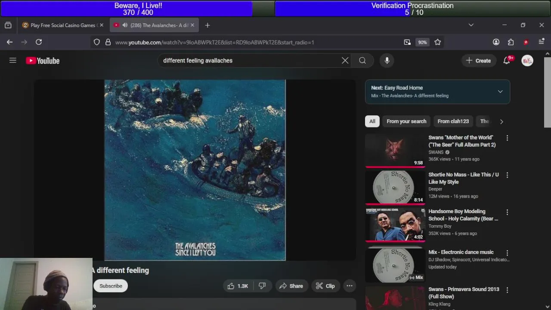Open more actions ellipsis beside Clip
This screenshot has width=551, height=310.
350,286
